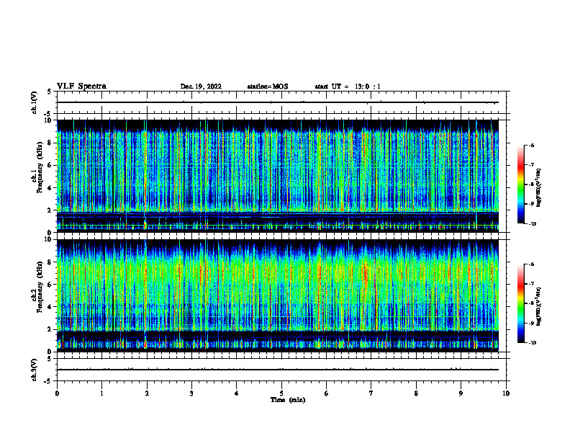Click the "4" kHz tick on ch.2 frequency axis

(x=50, y=307)
